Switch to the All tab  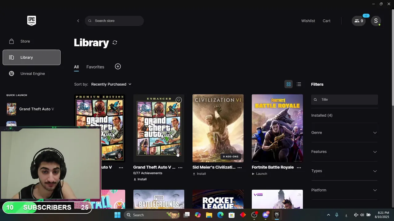[76, 67]
